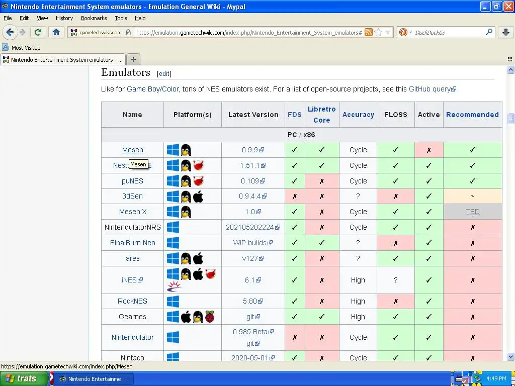Click the Linux penguin icon in Mesen row
The width and height of the screenshot is (515, 386).
click(186, 150)
